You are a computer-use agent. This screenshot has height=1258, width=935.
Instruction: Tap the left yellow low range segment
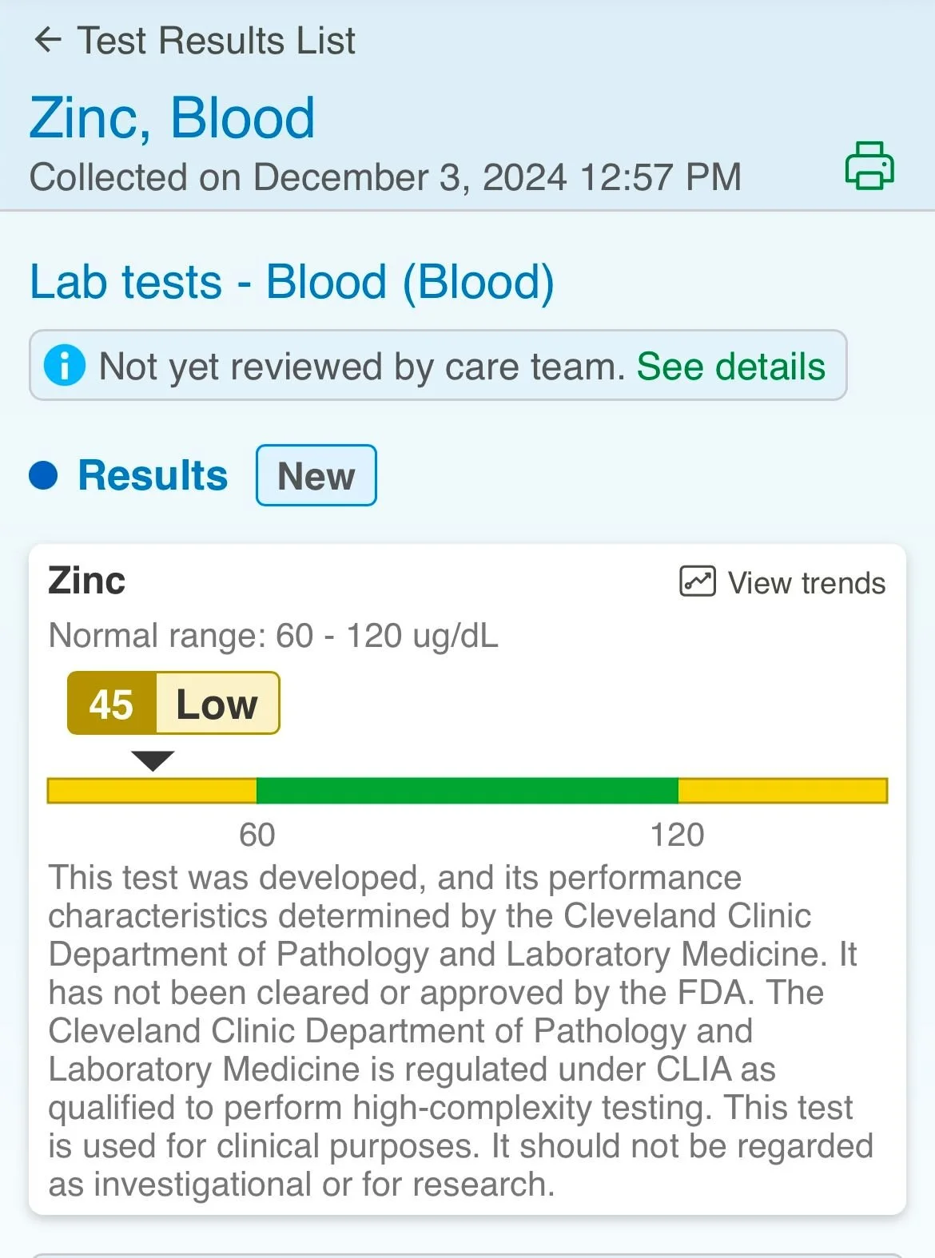coord(152,791)
